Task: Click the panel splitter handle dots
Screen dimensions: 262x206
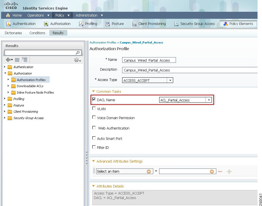Action: tap(87, 158)
